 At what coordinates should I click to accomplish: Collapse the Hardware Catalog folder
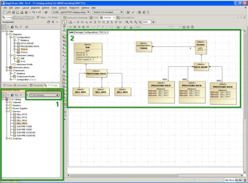[11, 55]
